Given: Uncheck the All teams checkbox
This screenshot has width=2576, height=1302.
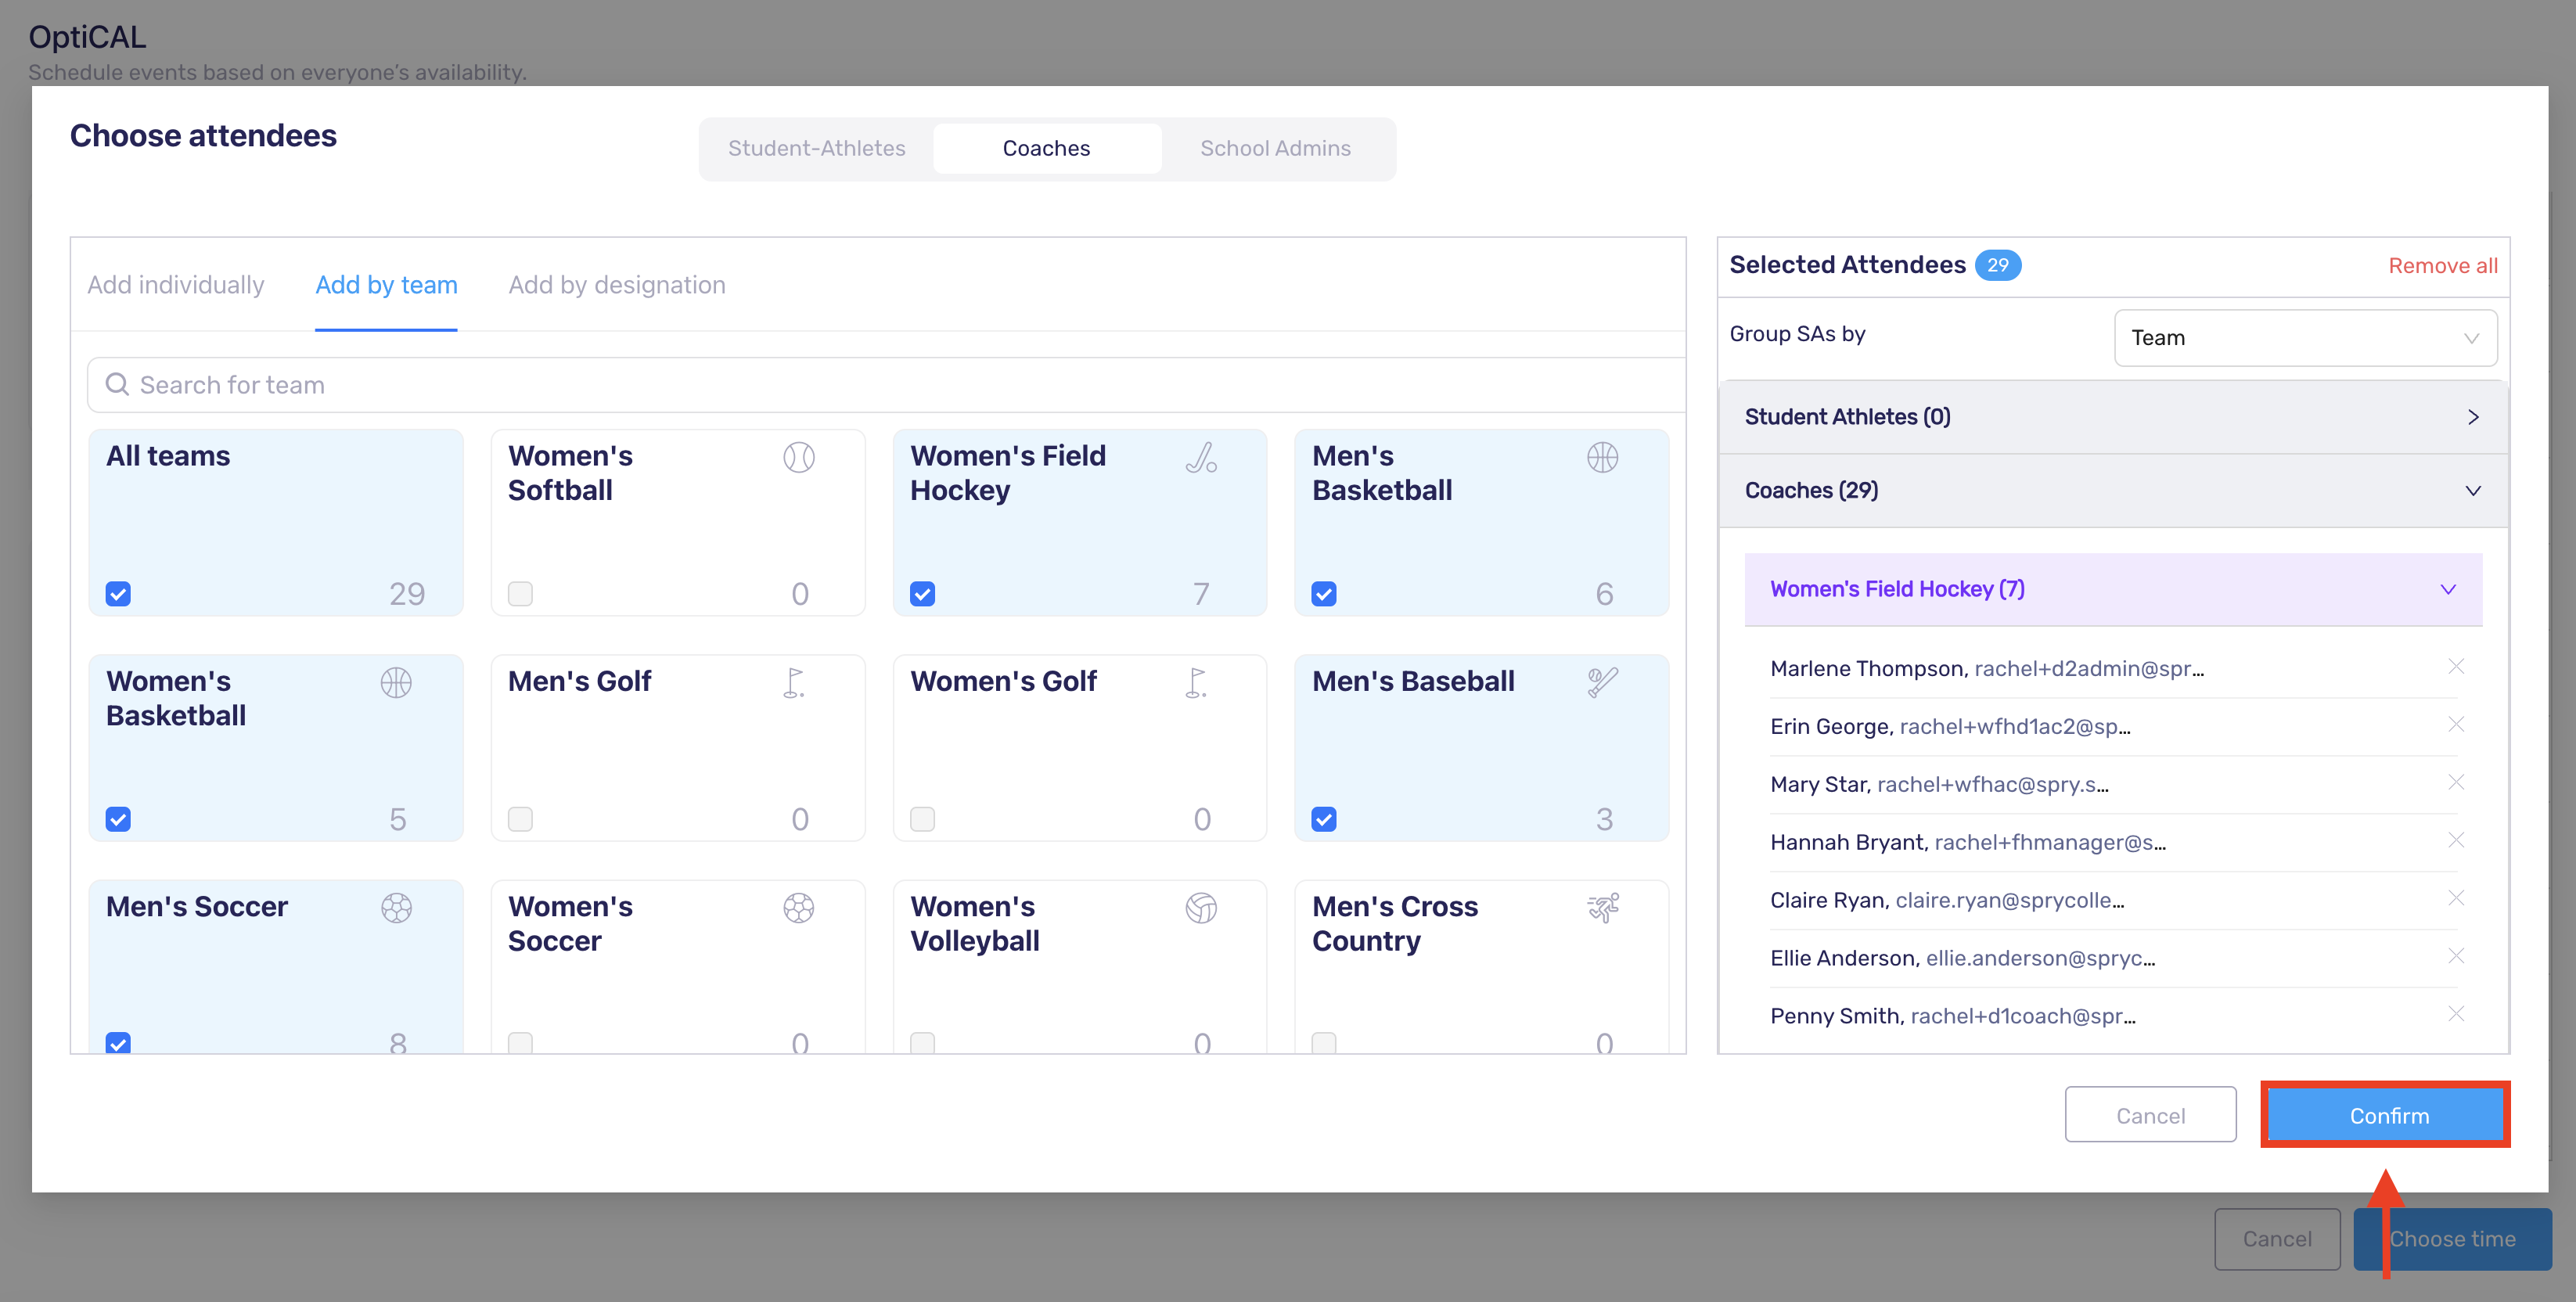Looking at the screenshot, I should 118,594.
